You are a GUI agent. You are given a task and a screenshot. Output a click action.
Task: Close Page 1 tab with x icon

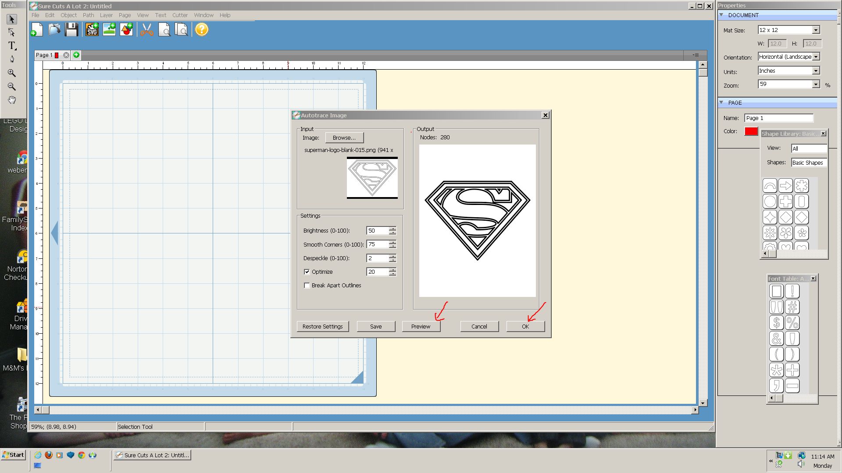[x=66, y=55]
